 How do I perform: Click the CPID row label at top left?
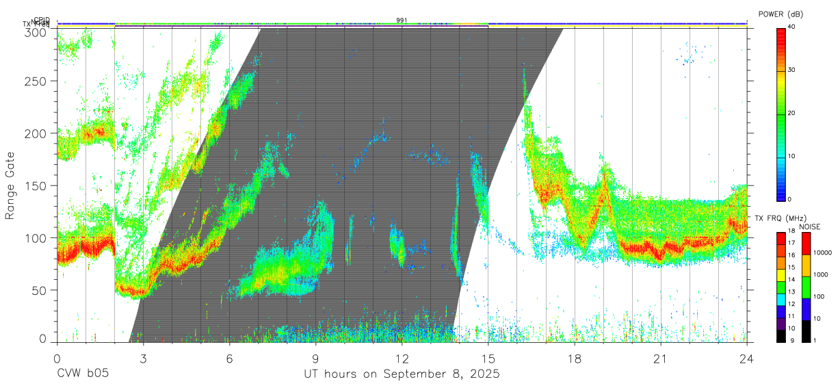42,20
